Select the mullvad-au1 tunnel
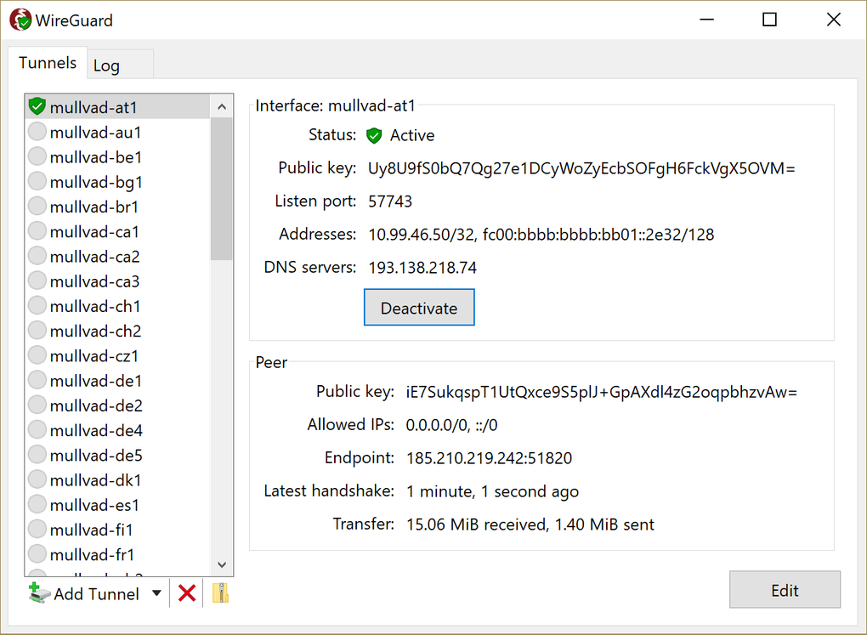 click(93, 132)
